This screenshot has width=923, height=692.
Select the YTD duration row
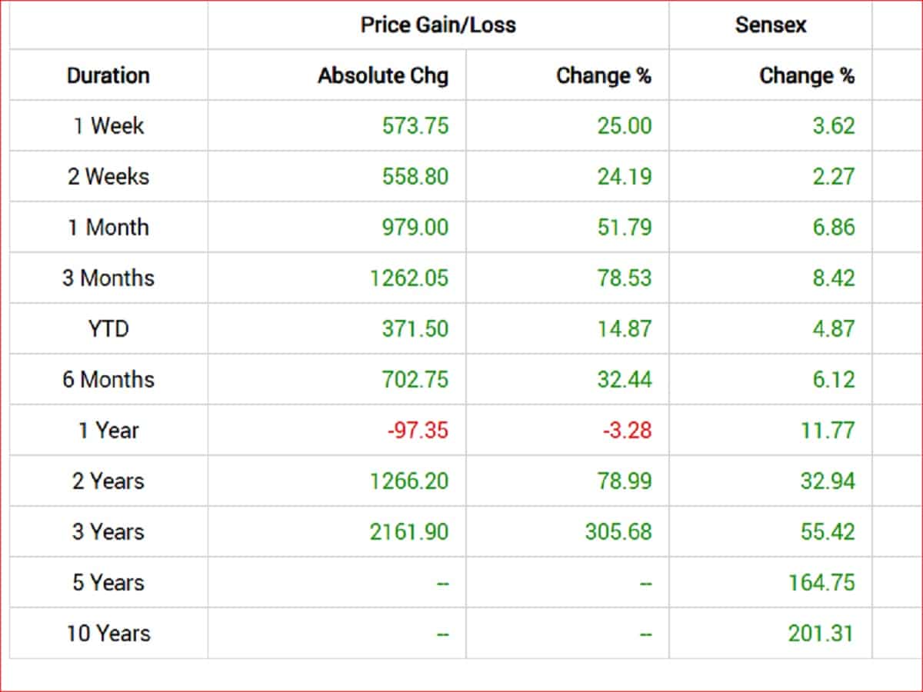[108, 329]
